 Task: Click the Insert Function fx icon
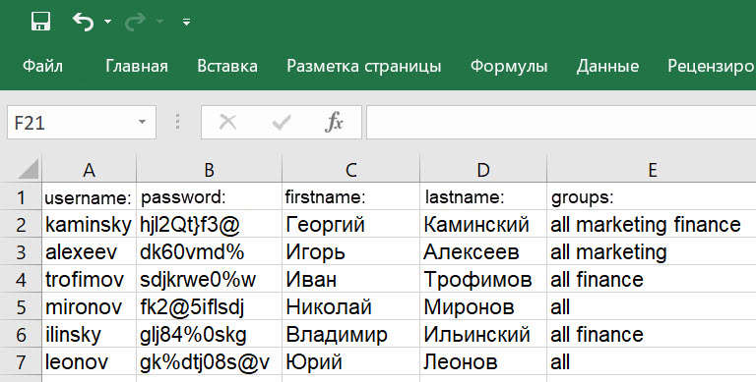(x=334, y=122)
